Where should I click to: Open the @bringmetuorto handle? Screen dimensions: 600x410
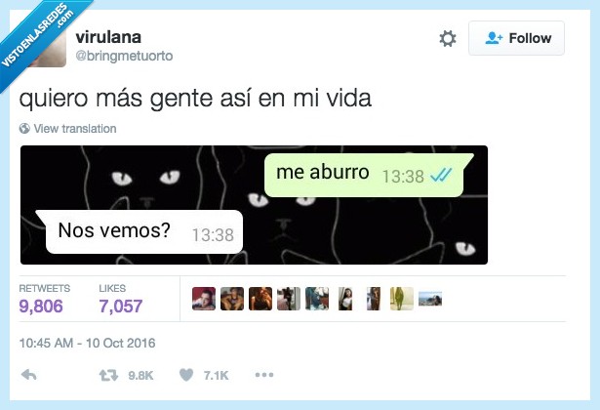pos(124,56)
